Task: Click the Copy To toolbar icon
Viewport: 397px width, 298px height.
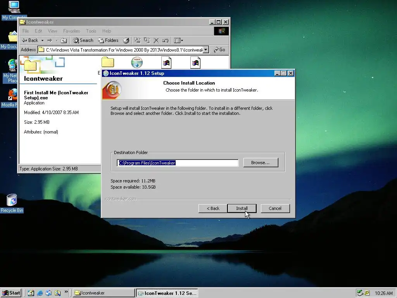Action: pyautogui.click(x=147, y=40)
